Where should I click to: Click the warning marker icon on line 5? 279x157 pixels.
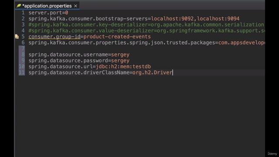(17, 37)
